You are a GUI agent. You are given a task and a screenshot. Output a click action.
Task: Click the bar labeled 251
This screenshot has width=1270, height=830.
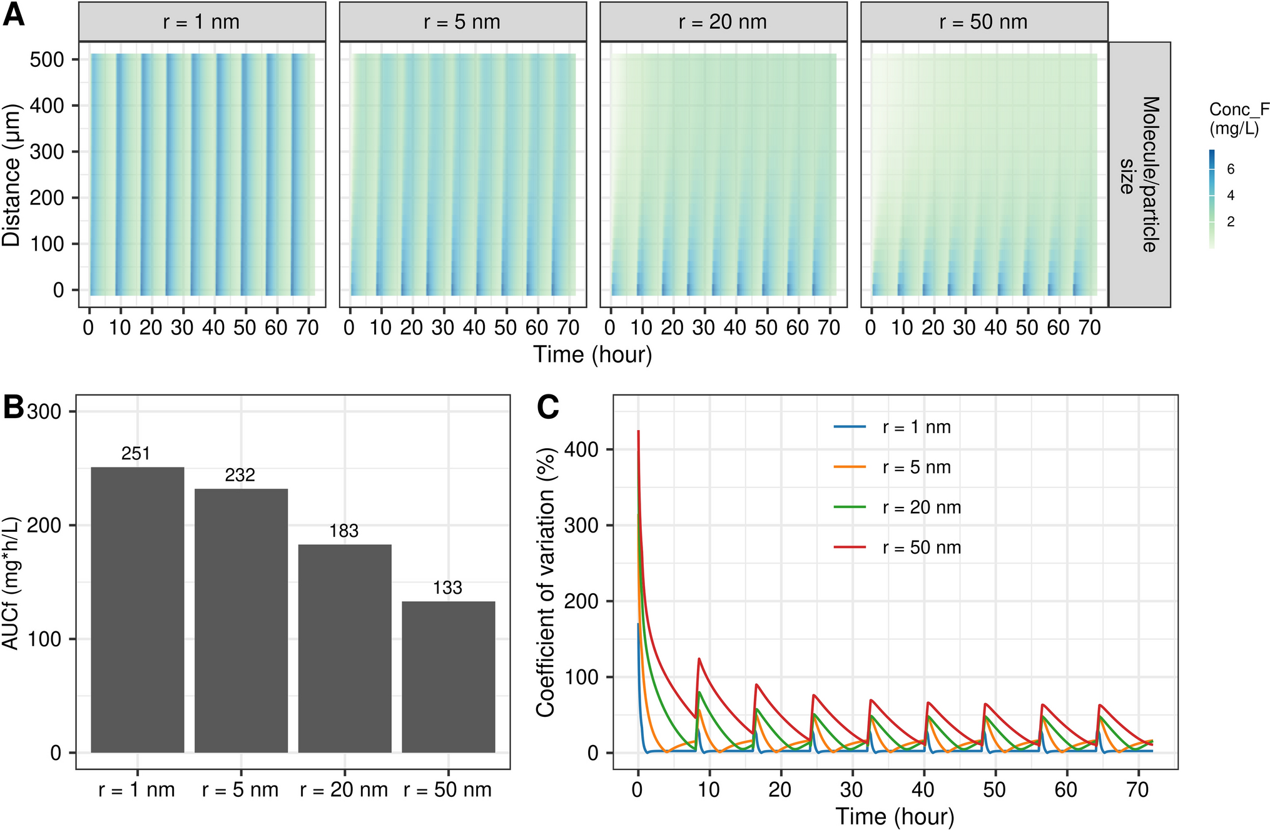click(138, 609)
